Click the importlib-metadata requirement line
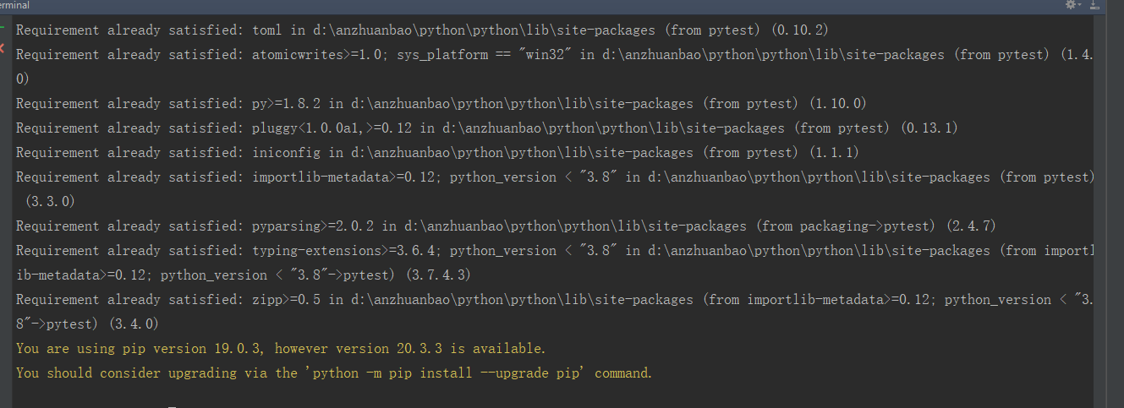Image resolution: width=1124 pixels, height=408 pixels. tap(555, 189)
